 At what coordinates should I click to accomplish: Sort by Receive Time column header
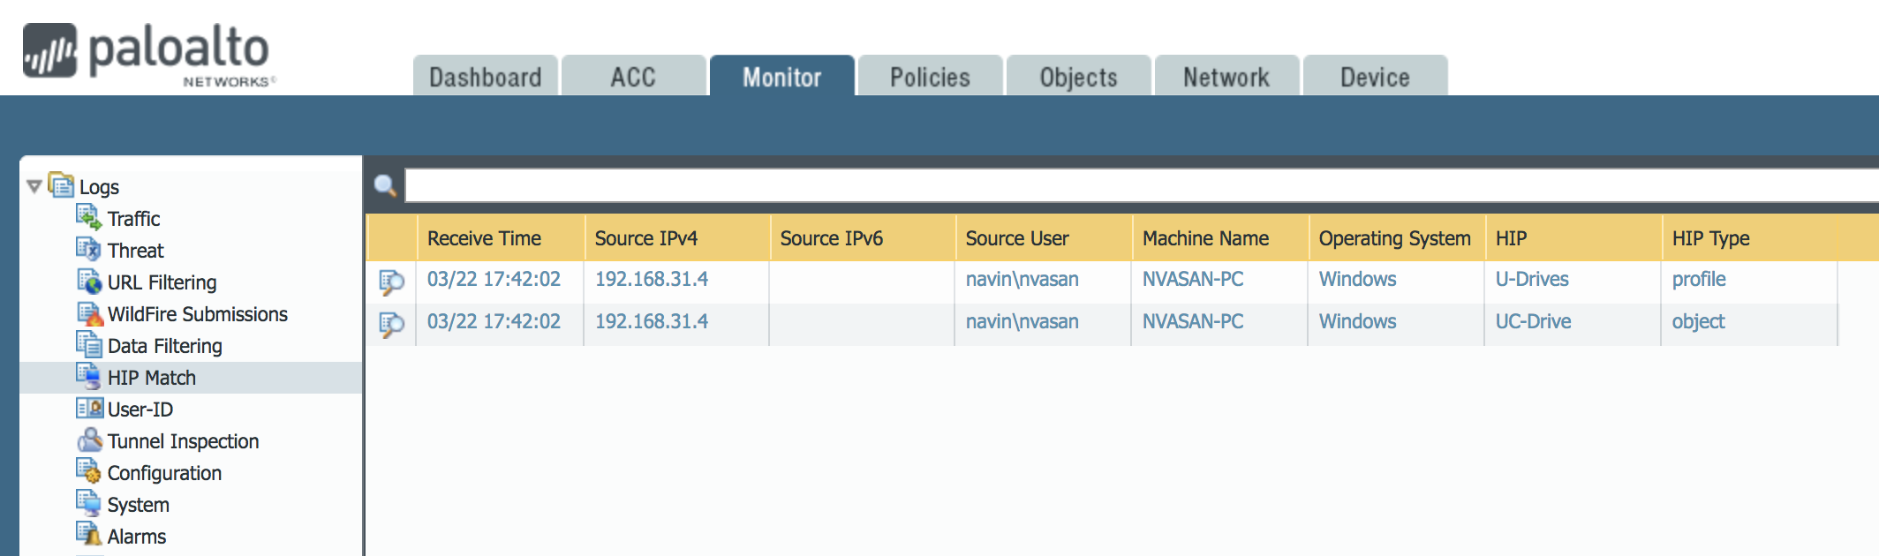[x=484, y=238]
